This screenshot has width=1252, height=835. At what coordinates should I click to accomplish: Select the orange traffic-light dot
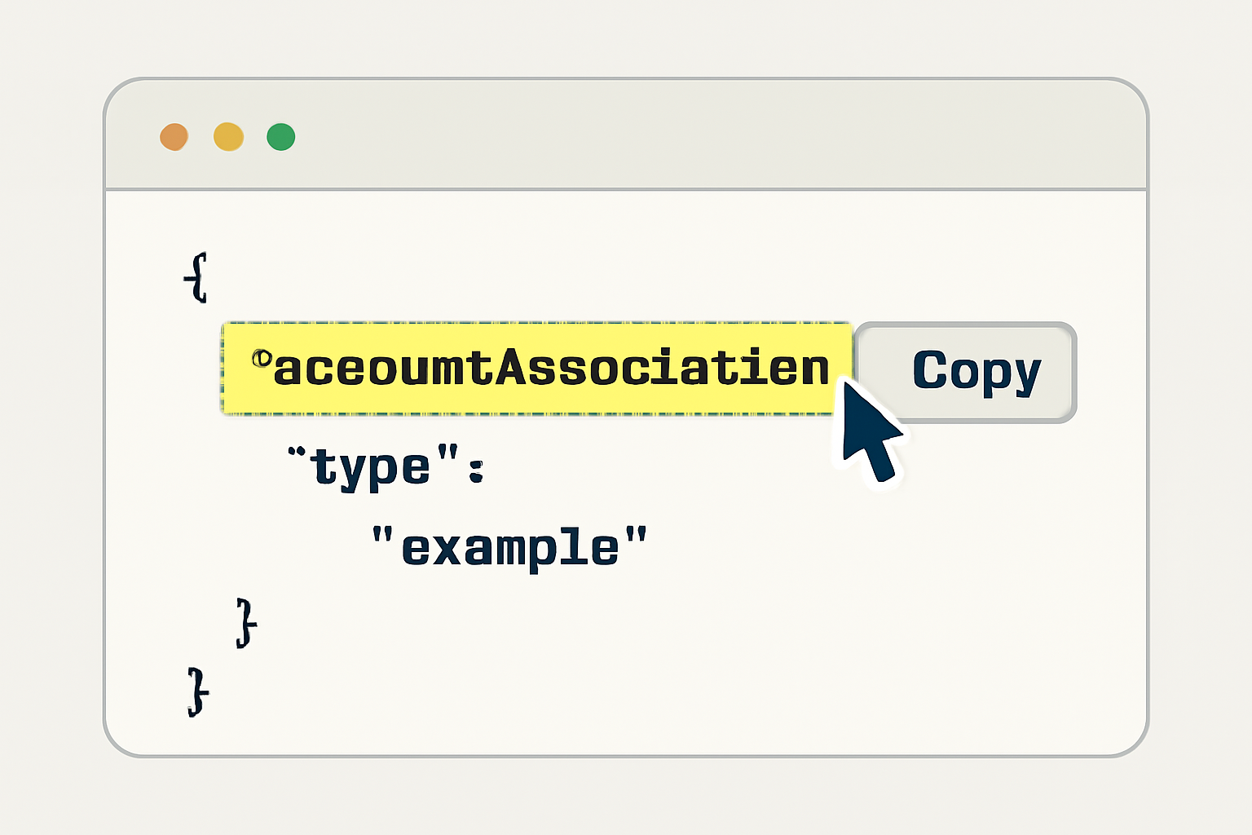point(174,136)
